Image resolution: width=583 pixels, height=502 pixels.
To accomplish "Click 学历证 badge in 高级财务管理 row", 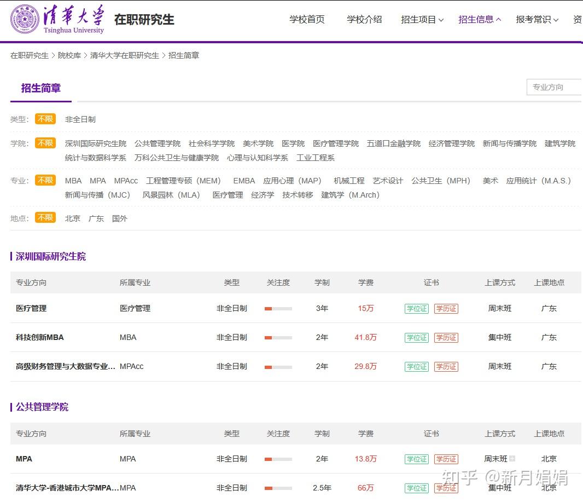I will tap(446, 367).
